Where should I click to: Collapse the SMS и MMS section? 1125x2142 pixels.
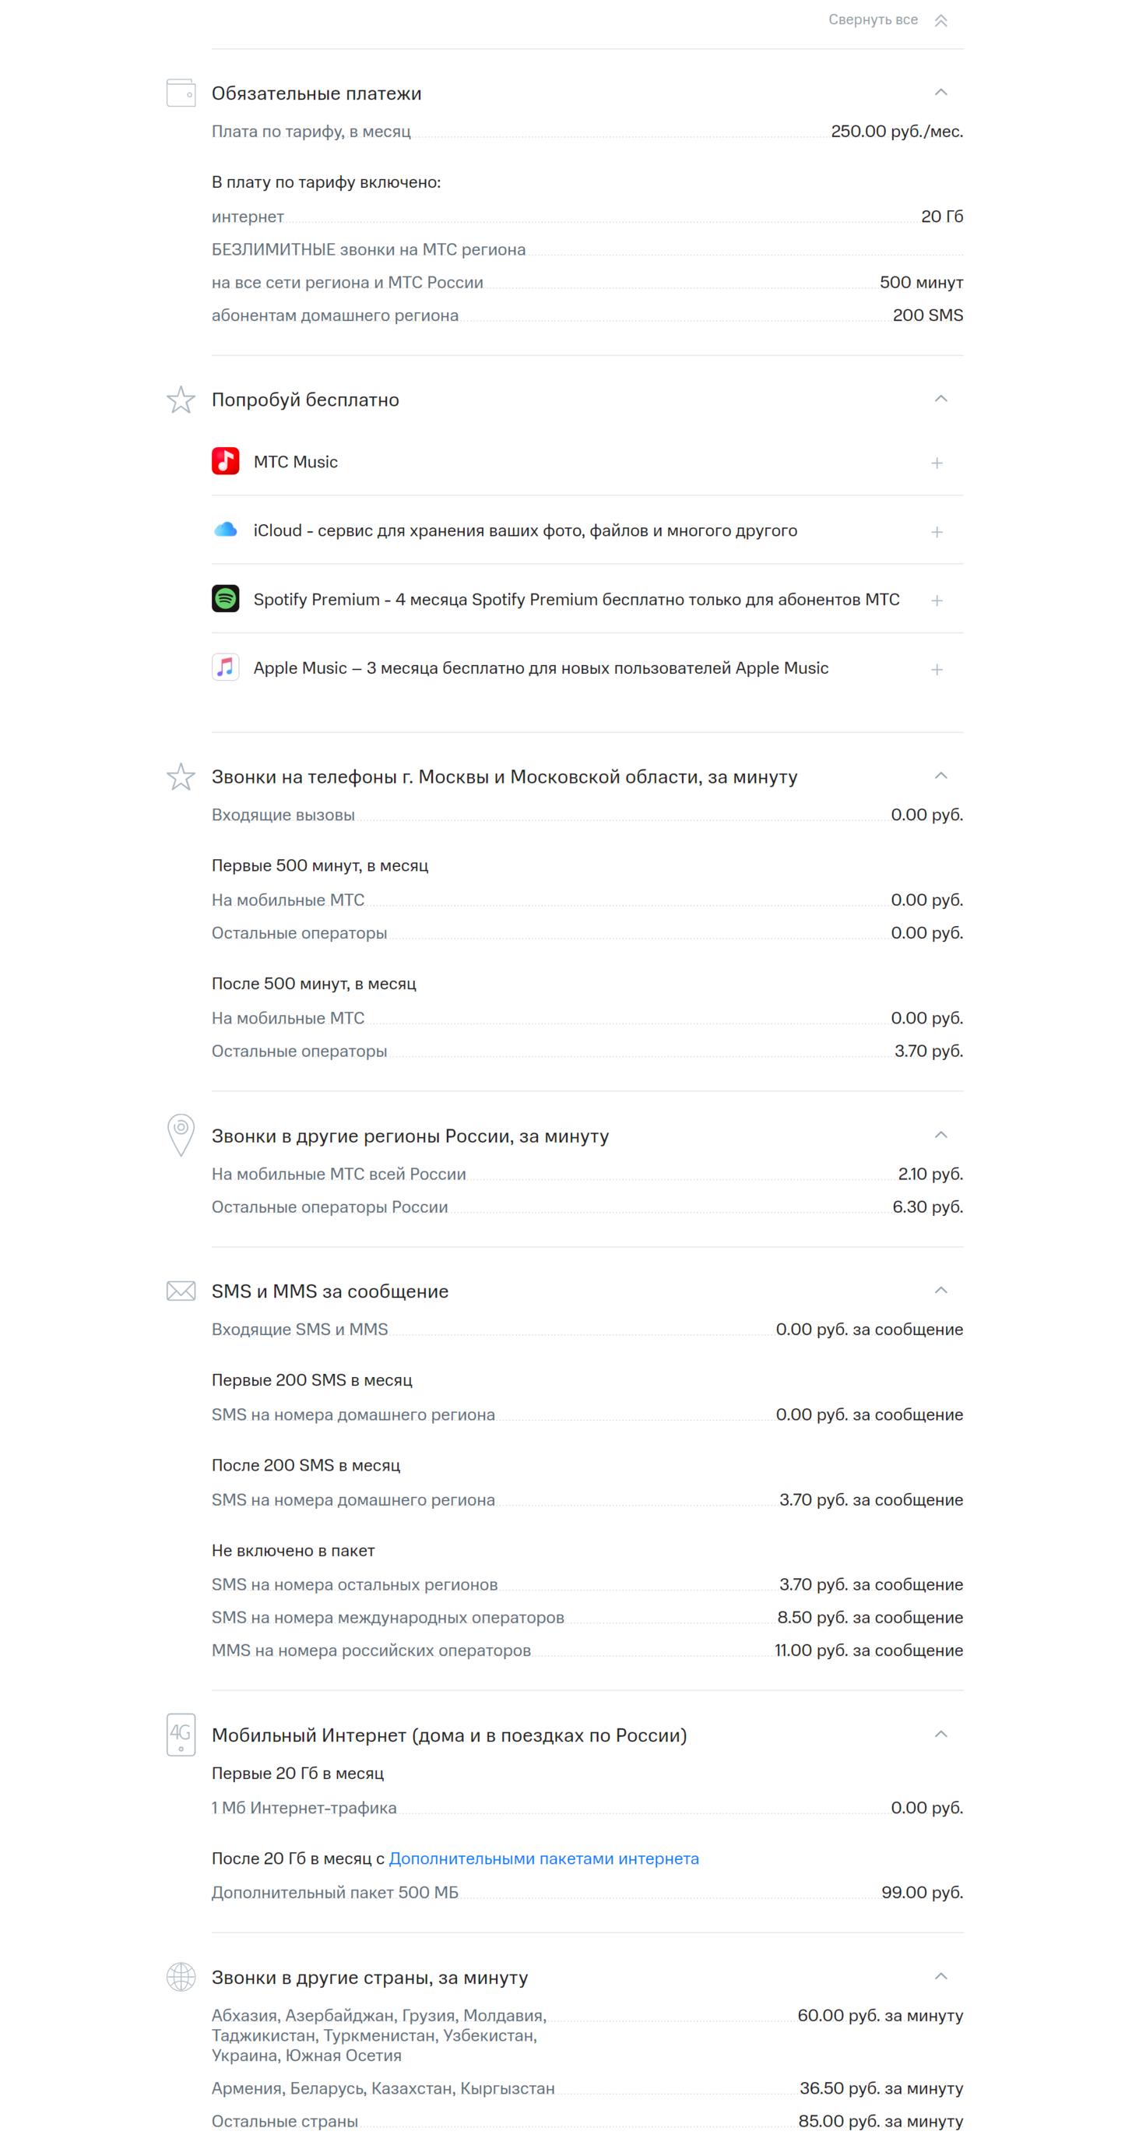940,1291
